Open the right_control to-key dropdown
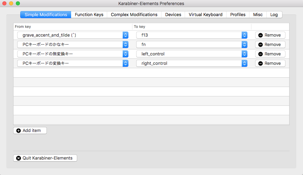 pyautogui.click(x=192, y=63)
